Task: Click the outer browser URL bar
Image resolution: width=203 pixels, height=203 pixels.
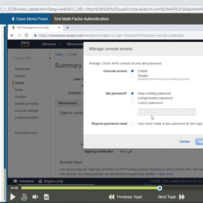Action: (x=101, y=9)
